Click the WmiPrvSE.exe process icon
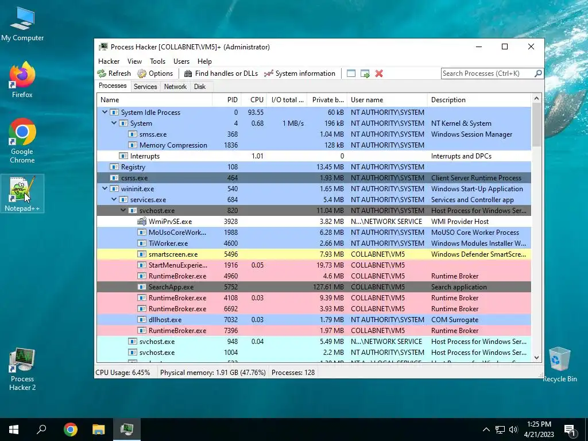The image size is (588, 441). pyautogui.click(x=142, y=222)
